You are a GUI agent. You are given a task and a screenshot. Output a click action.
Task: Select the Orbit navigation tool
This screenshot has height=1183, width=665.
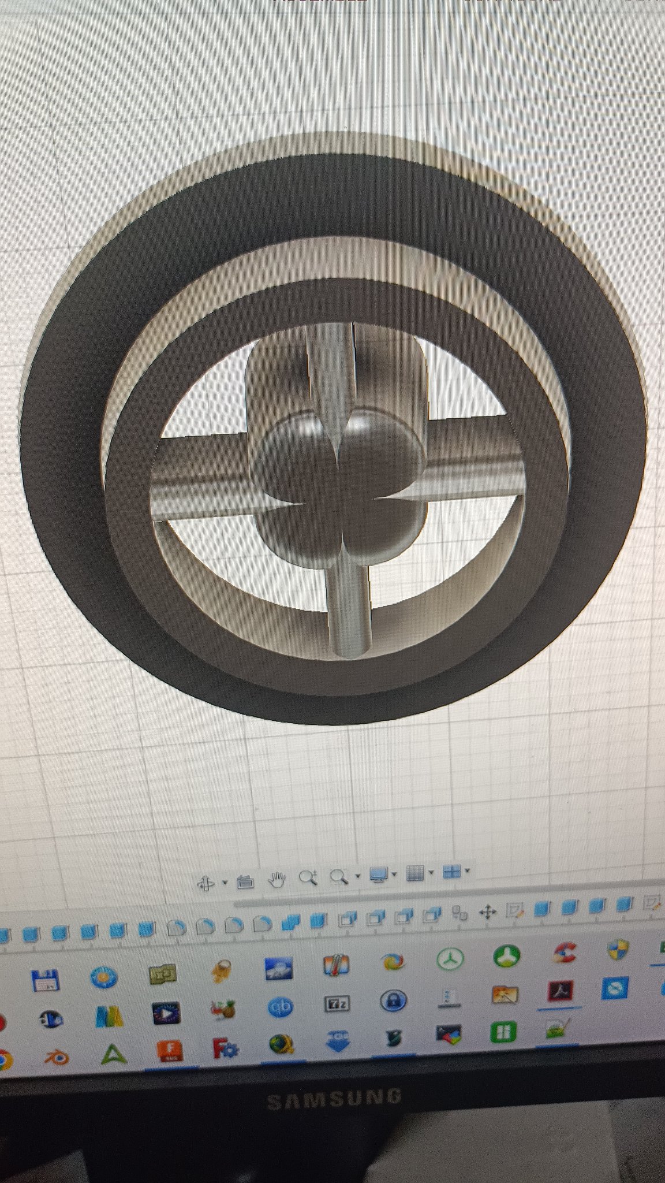pyautogui.click(x=206, y=883)
